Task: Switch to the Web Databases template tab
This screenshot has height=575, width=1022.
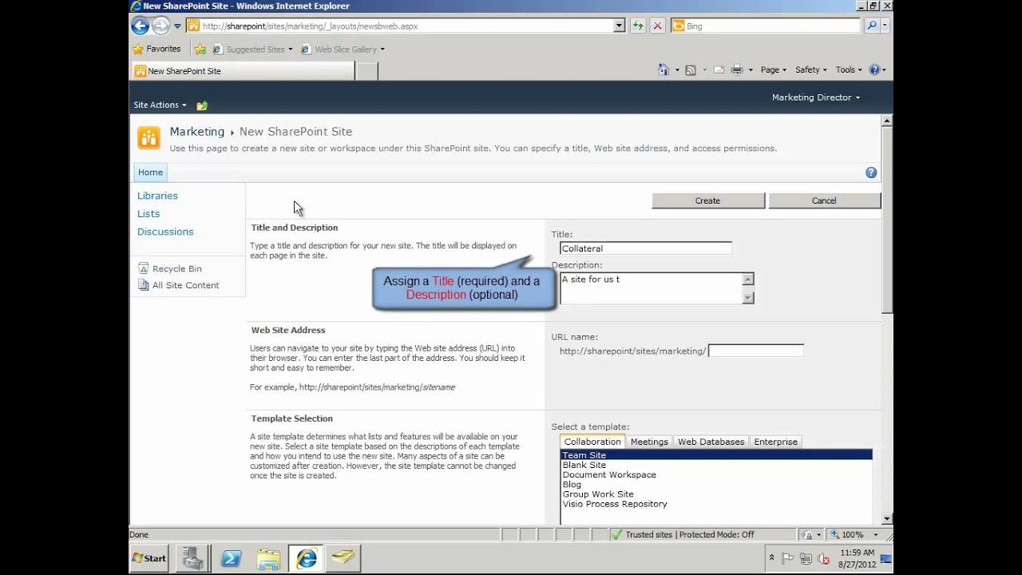Action: 711,442
